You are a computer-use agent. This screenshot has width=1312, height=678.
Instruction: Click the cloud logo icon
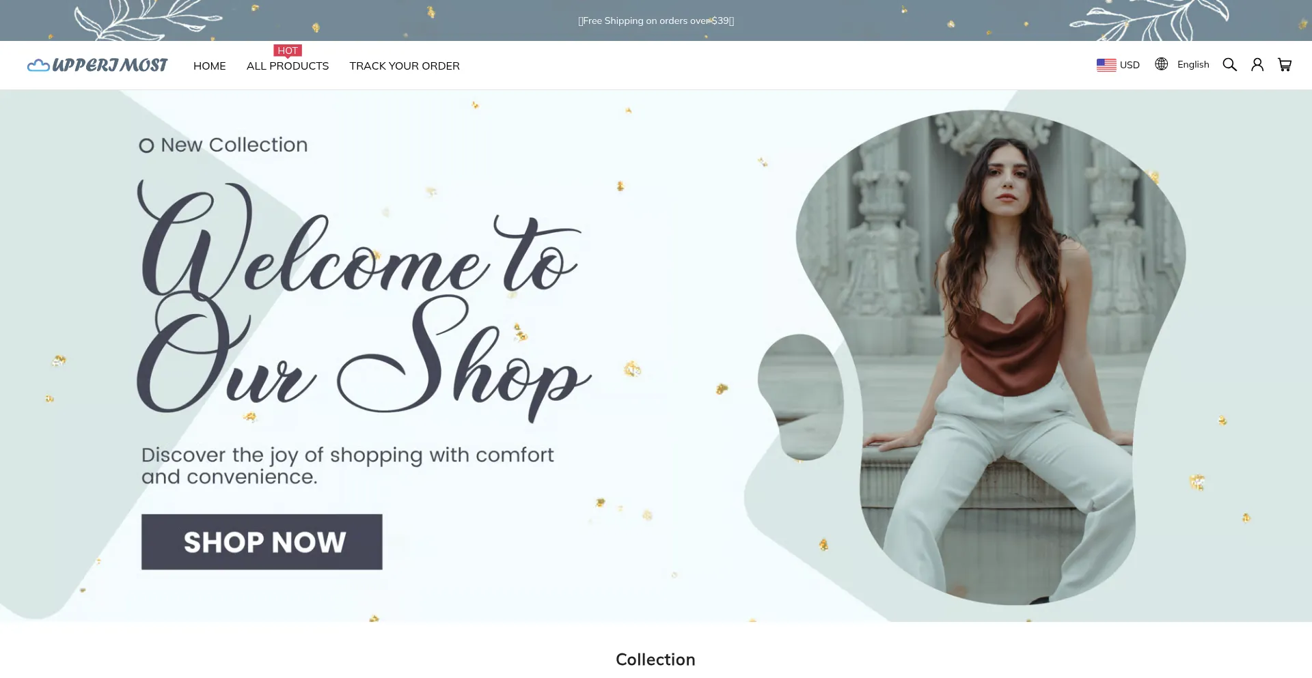click(38, 66)
